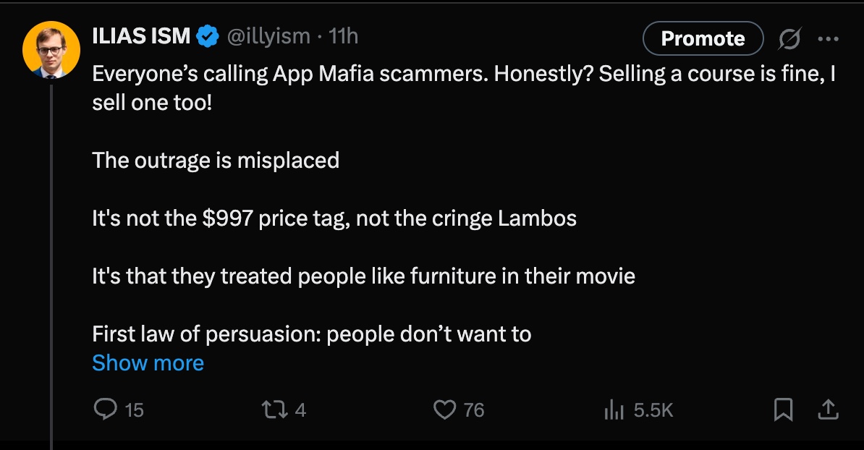Click the repost count of 4

click(x=300, y=410)
